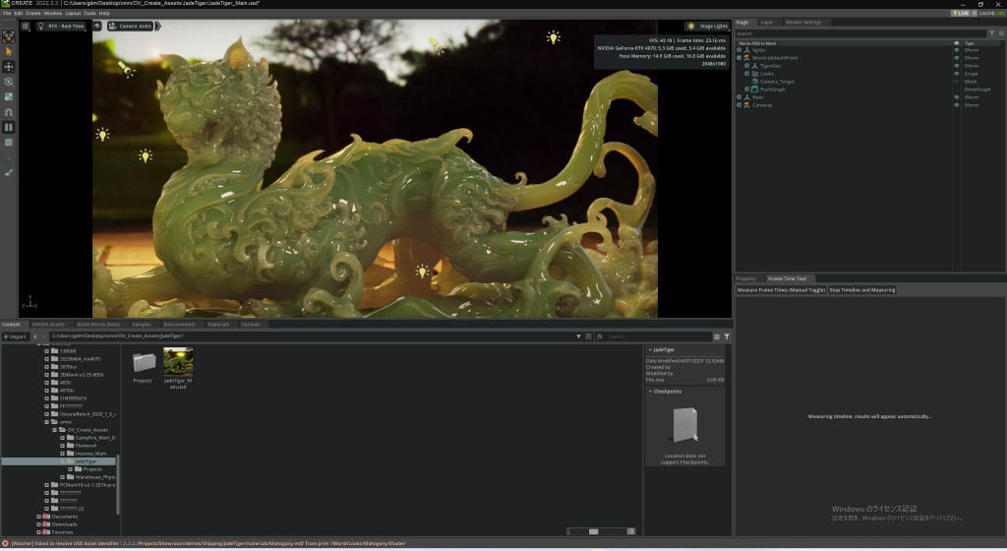Click the Import button in Content
The width and height of the screenshot is (1007, 551).
(x=15, y=337)
